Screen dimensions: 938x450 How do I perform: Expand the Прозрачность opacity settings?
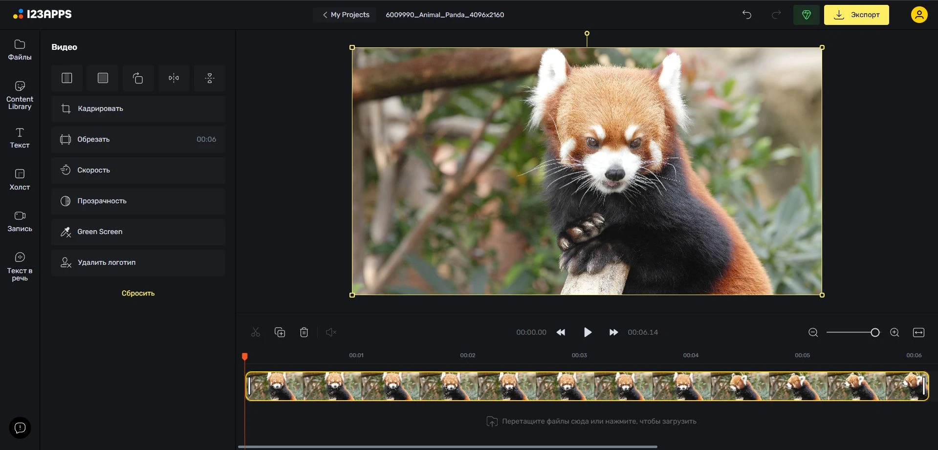pos(138,201)
